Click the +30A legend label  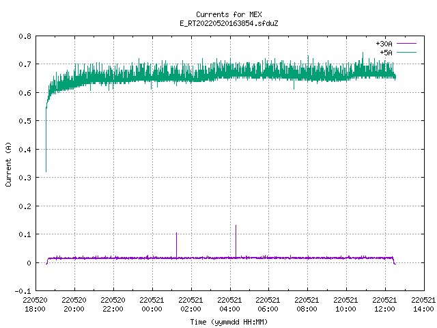pos(384,44)
